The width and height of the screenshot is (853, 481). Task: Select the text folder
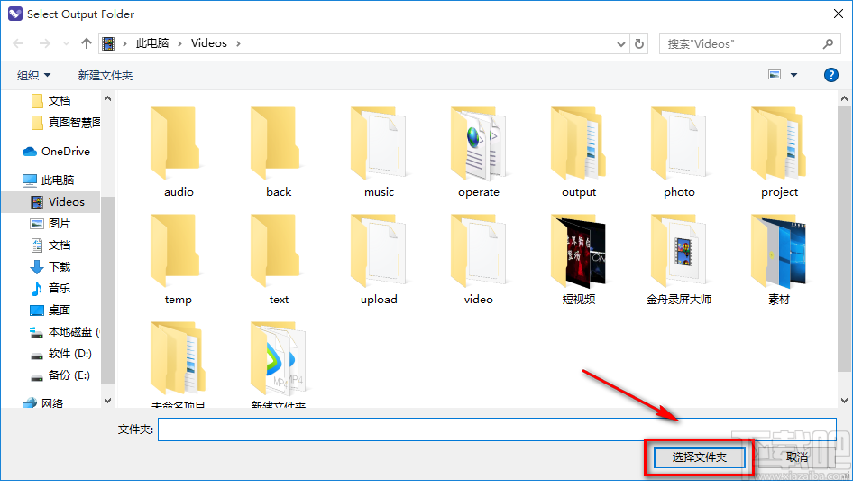coord(279,260)
